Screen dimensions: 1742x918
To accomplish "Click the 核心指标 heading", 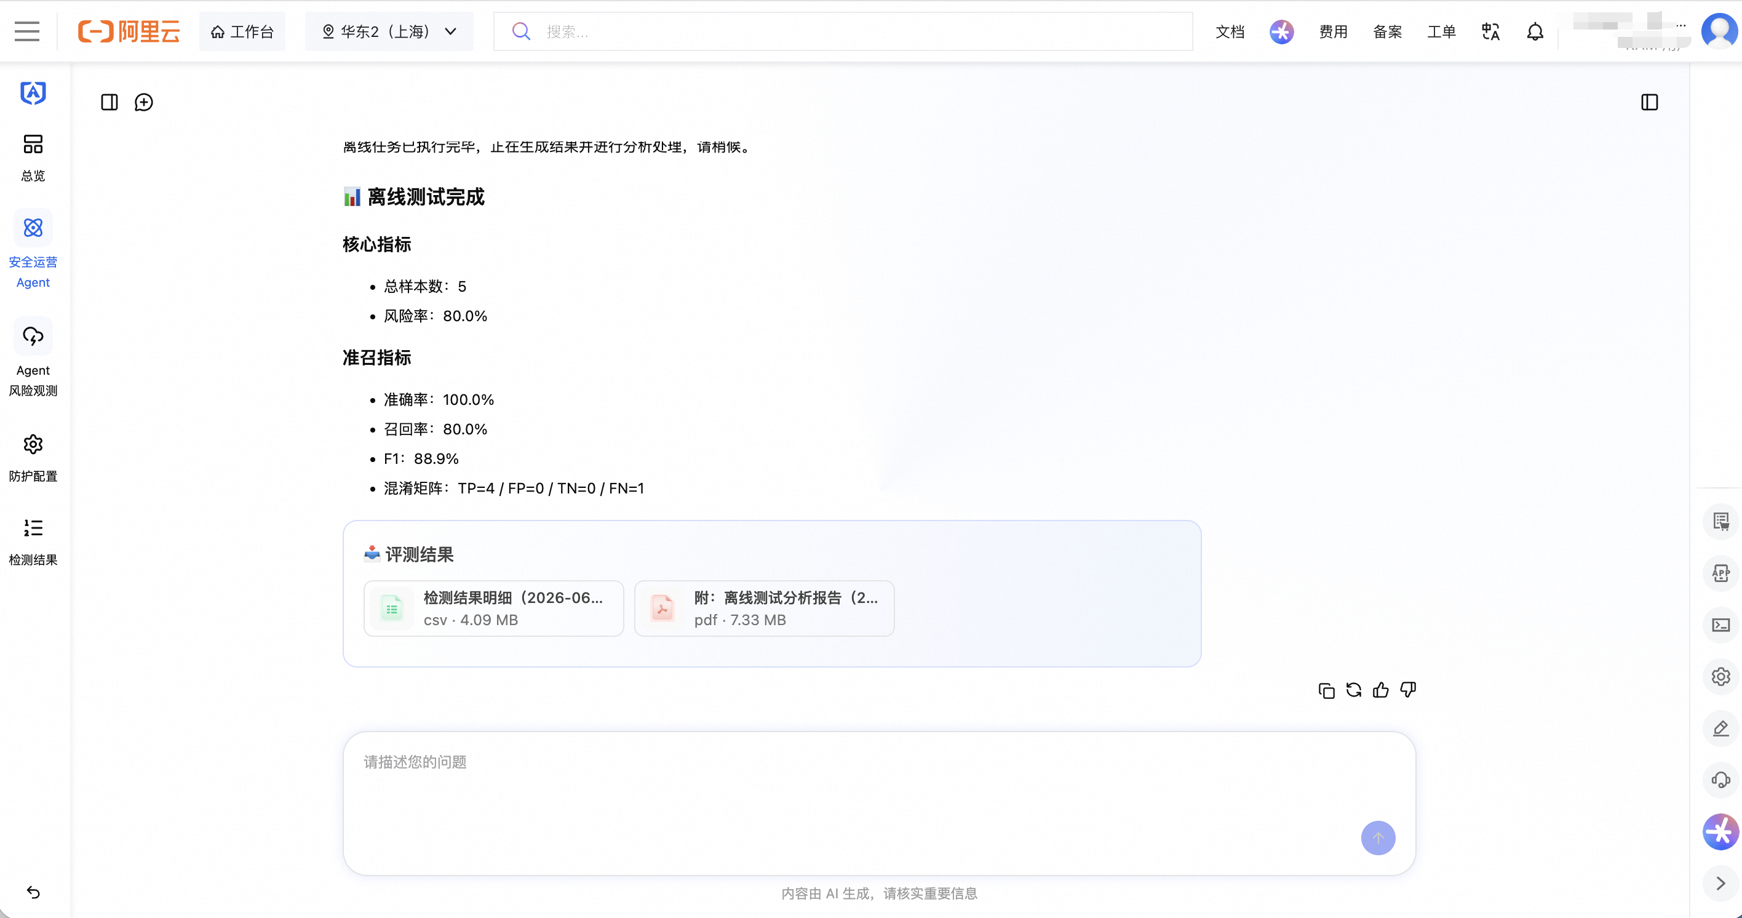I will point(376,244).
